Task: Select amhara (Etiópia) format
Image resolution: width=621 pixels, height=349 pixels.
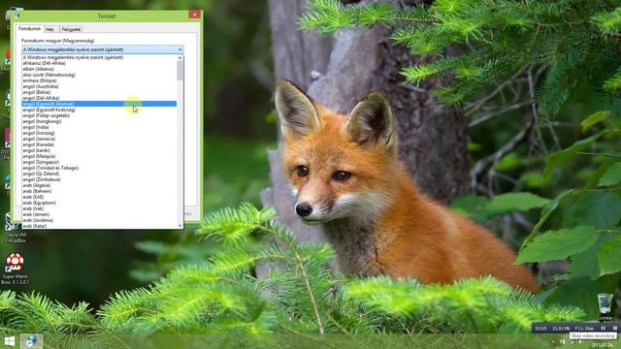Action: pyautogui.click(x=99, y=80)
